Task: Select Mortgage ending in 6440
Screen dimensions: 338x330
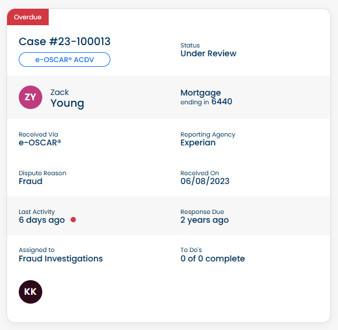Action: (206, 97)
